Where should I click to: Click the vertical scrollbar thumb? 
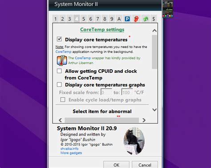(154, 52)
